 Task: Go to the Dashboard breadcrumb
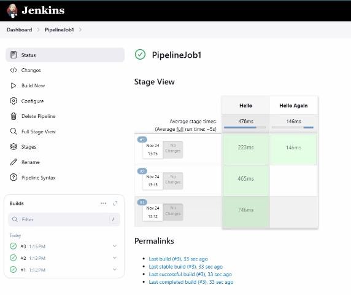(20, 30)
